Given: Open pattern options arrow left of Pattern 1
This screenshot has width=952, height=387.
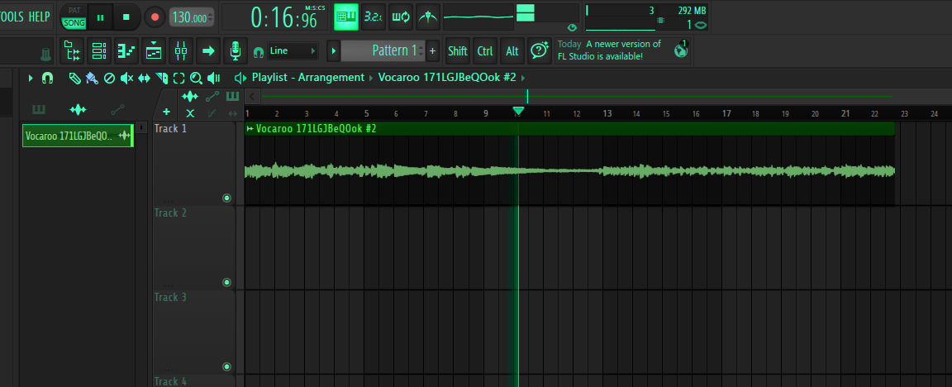Looking at the screenshot, I should 333,50.
